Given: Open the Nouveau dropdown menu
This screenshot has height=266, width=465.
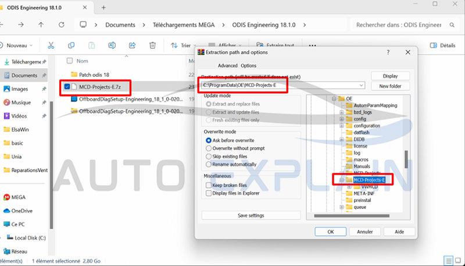Looking at the screenshot, I should (16, 45).
